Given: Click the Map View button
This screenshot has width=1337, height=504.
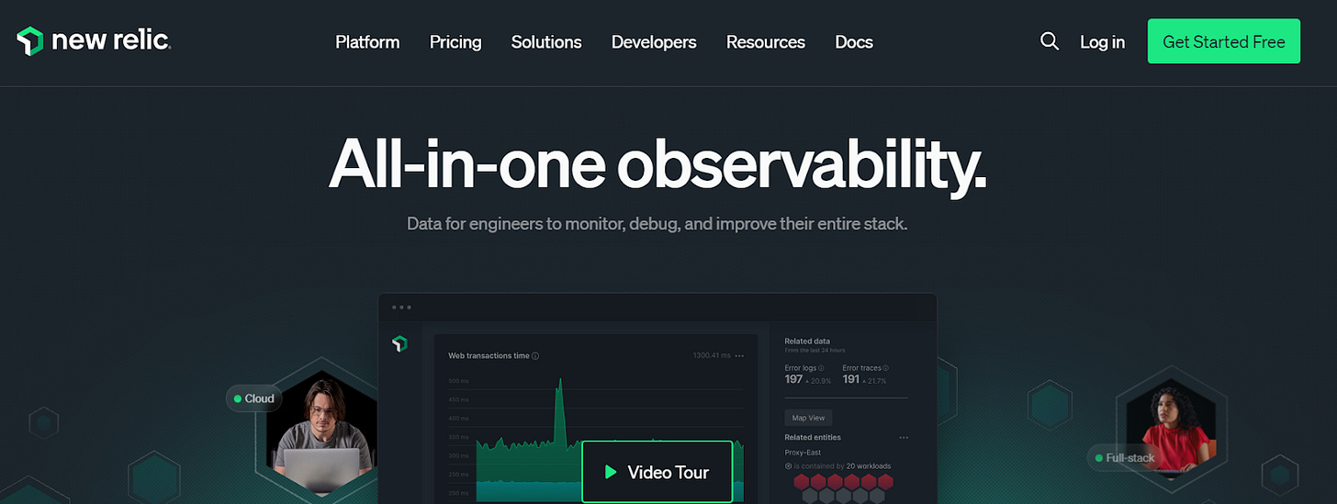Looking at the screenshot, I should [x=808, y=418].
